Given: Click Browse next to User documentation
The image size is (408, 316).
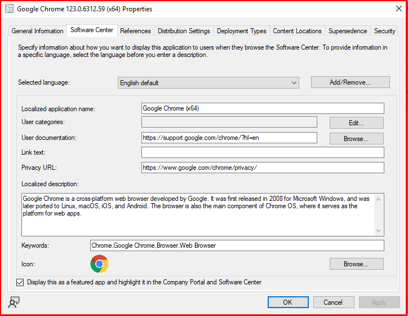Looking at the screenshot, I should [x=357, y=139].
